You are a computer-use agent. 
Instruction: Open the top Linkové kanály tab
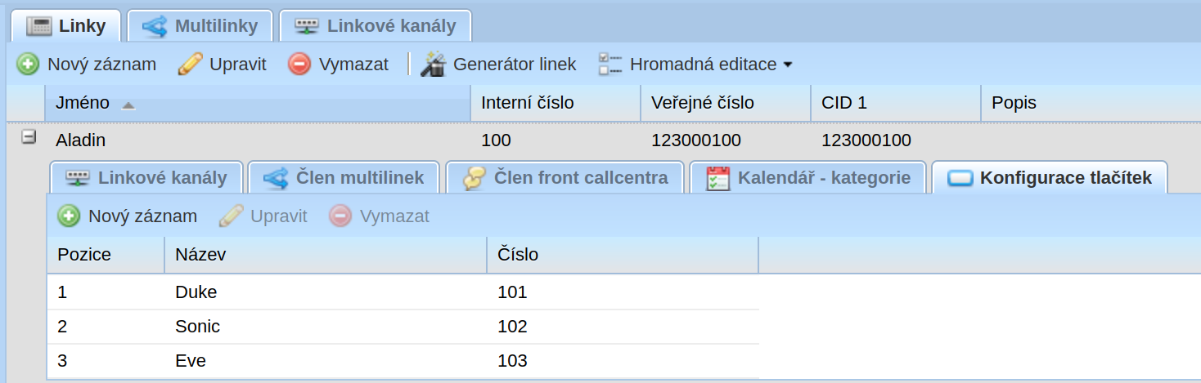click(375, 26)
